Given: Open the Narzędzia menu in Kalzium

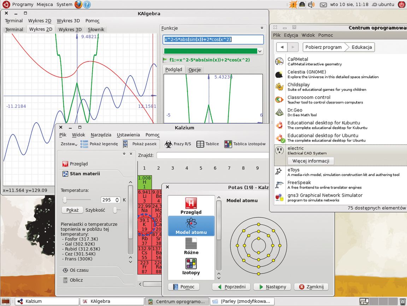Looking at the screenshot, I should click(x=101, y=135).
